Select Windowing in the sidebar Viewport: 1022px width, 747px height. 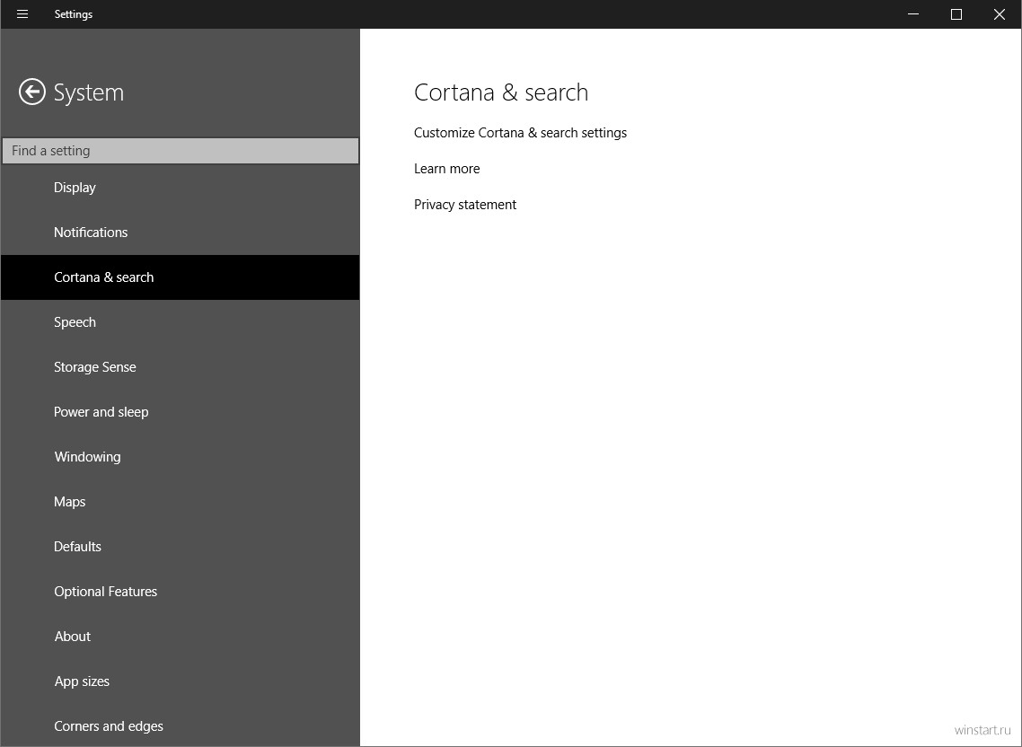(x=180, y=457)
